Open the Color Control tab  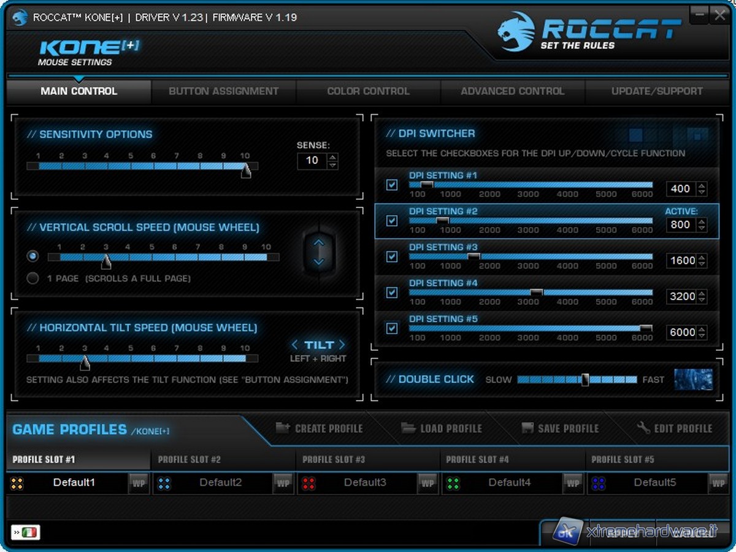pyautogui.click(x=368, y=91)
